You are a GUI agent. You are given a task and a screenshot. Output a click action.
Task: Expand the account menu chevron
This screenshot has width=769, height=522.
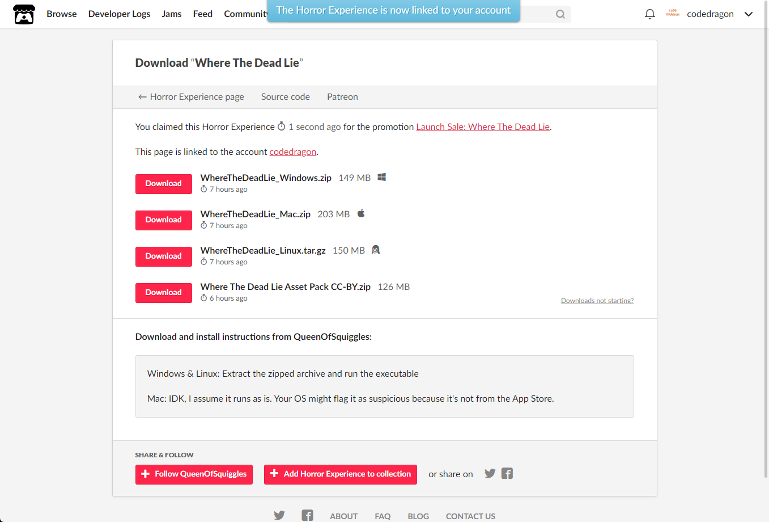coord(749,14)
